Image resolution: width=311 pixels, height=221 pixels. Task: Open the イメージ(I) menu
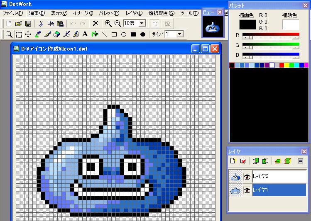coord(83,13)
